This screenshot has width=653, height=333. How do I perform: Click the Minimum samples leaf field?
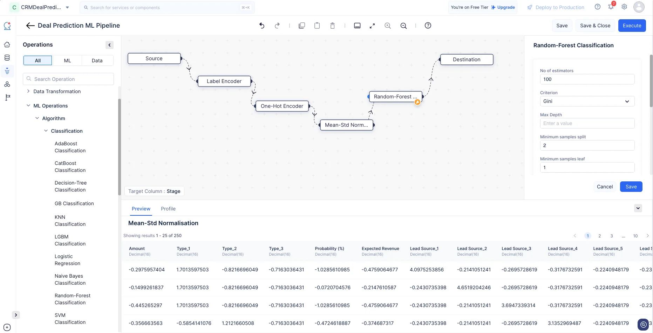(x=587, y=167)
